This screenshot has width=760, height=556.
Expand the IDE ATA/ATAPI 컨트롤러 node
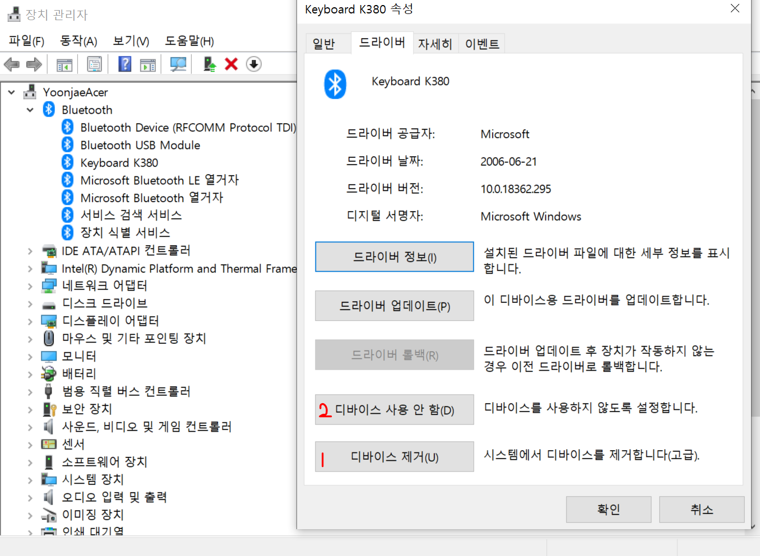[x=30, y=251]
